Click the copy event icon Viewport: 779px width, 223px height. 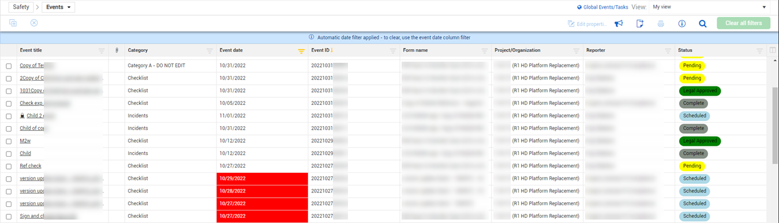(13, 23)
